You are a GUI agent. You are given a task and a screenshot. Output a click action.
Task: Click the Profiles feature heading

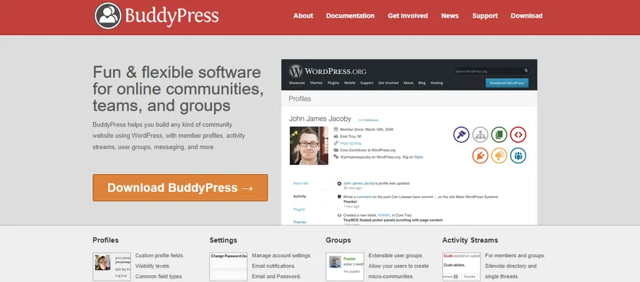106,240
